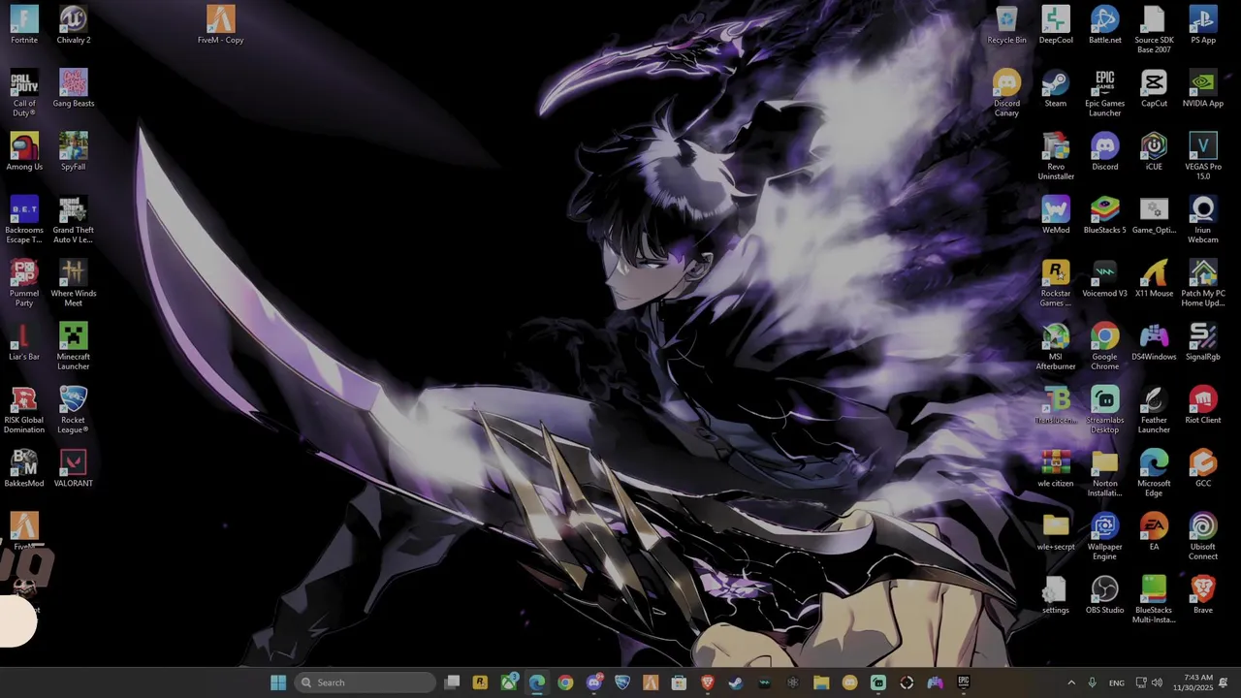Click the EA desktop icon
This screenshot has height=698, width=1241.
[1154, 531]
